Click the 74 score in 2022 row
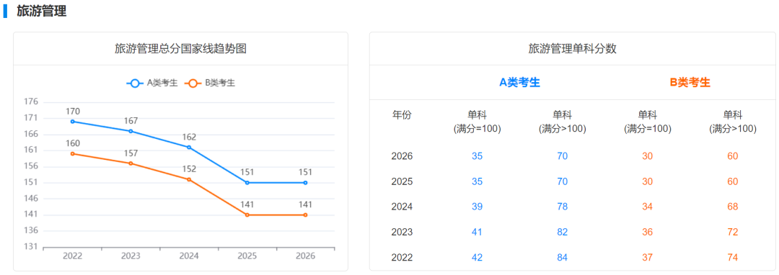This screenshot has width=779, height=275. pos(733,258)
